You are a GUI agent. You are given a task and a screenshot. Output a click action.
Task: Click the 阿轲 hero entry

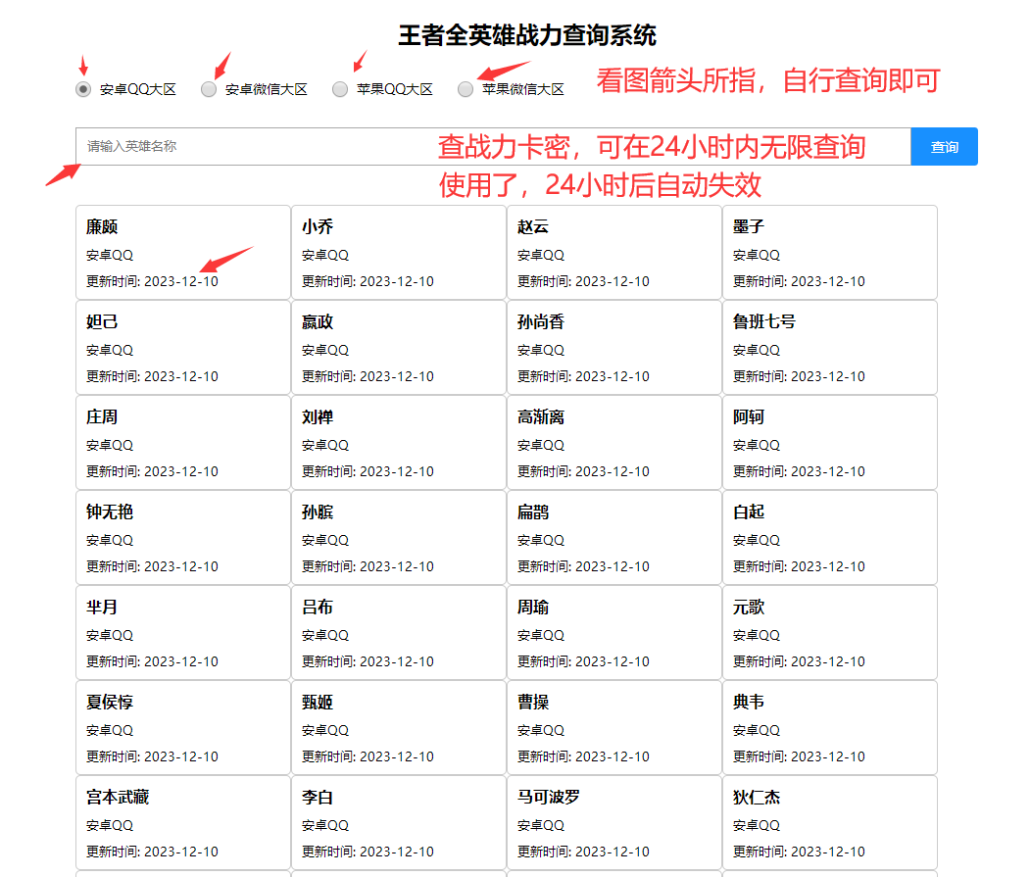coord(830,443)
